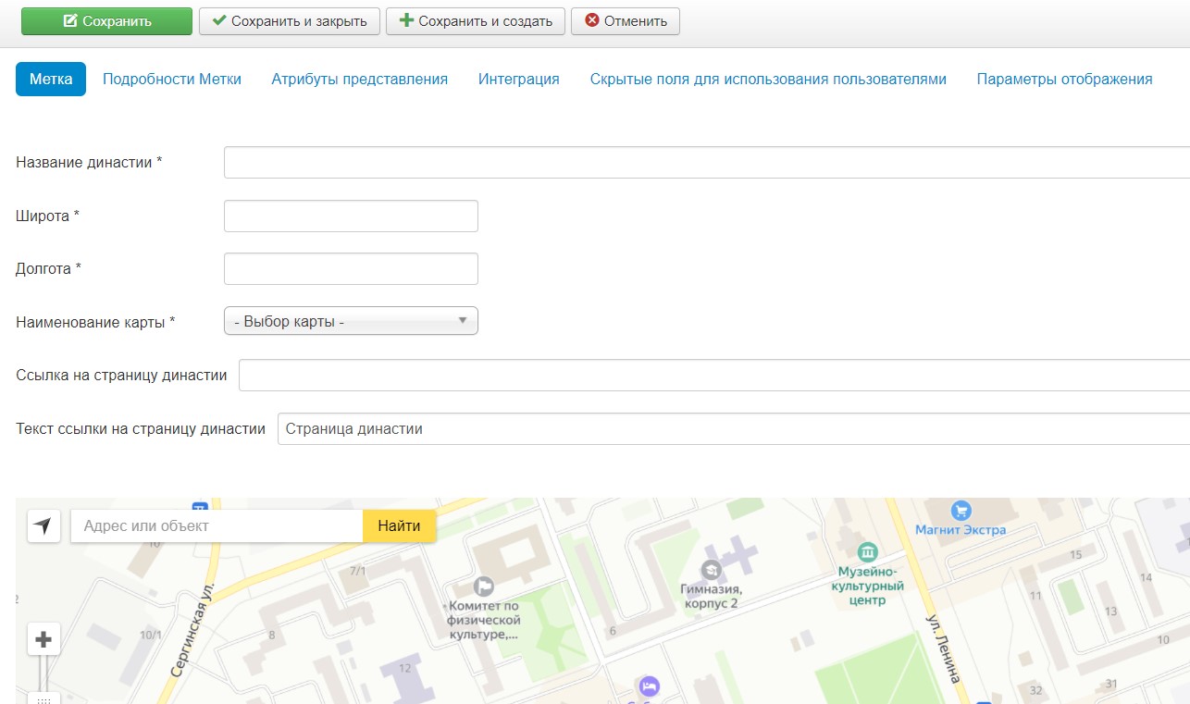This screenshot has width=1190, height=704.
Task: Click Музейно-культурный центр map marker icon
Action: pyautogui.click(x=868, y=552)
